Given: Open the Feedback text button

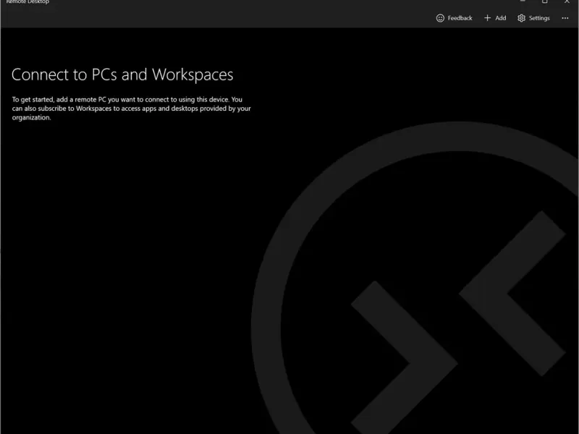Looking at the screenshot, I should point(460,18).
